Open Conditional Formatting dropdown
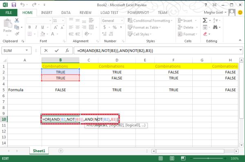Viewport: 245px width, 162px height. [150, 21]
